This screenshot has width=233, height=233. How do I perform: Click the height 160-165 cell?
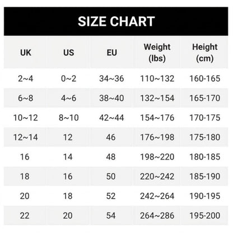(x=204, y=78)
